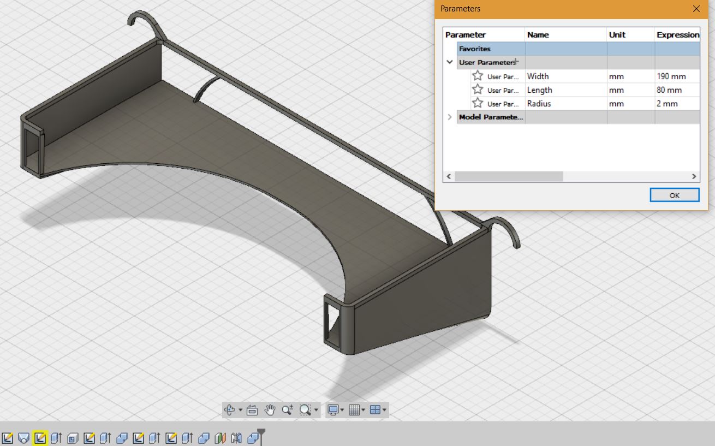Click OK in Parameters dialog
This screenshot has height=446, width=715.
coord(675,195)
